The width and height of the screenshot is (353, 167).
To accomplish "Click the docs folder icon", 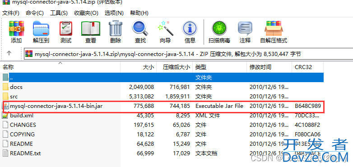I will (5, 87).
